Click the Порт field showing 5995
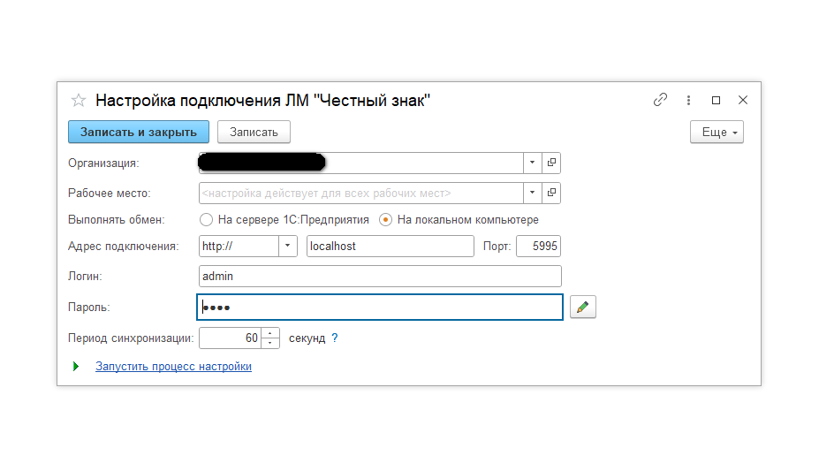This screenshot has width=819, height=471. coord(538,246)
